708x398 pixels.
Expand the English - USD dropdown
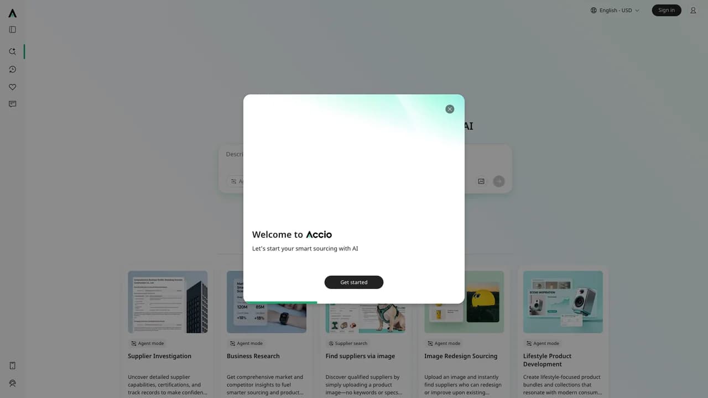coord(615,10)
